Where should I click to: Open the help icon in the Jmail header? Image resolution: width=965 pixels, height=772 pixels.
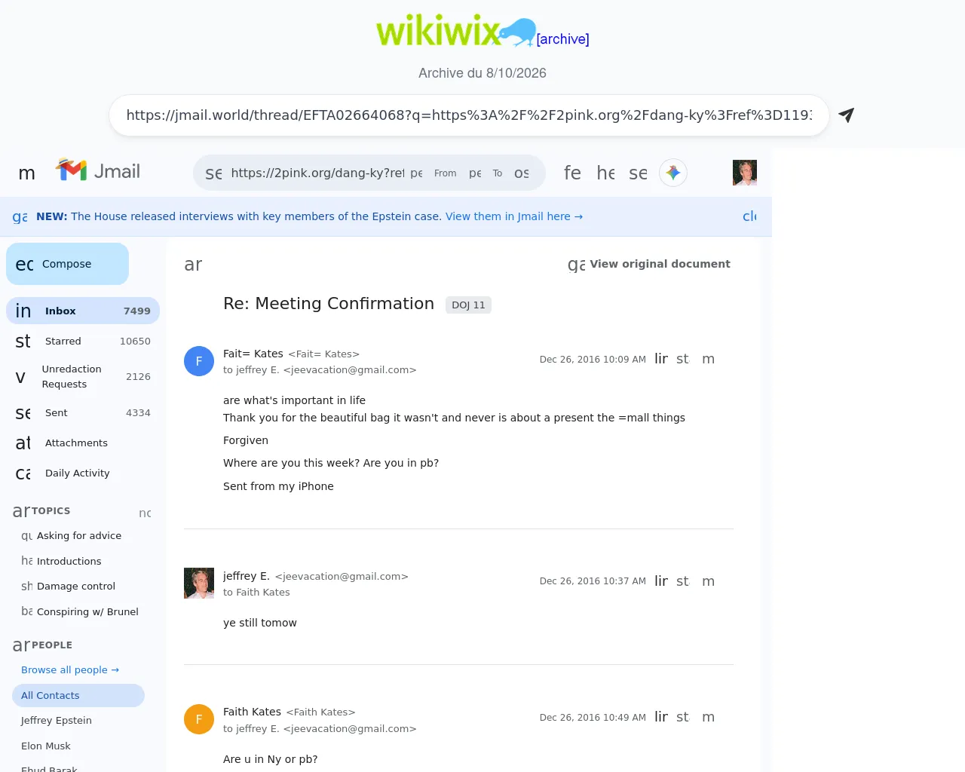coord(605,173)
